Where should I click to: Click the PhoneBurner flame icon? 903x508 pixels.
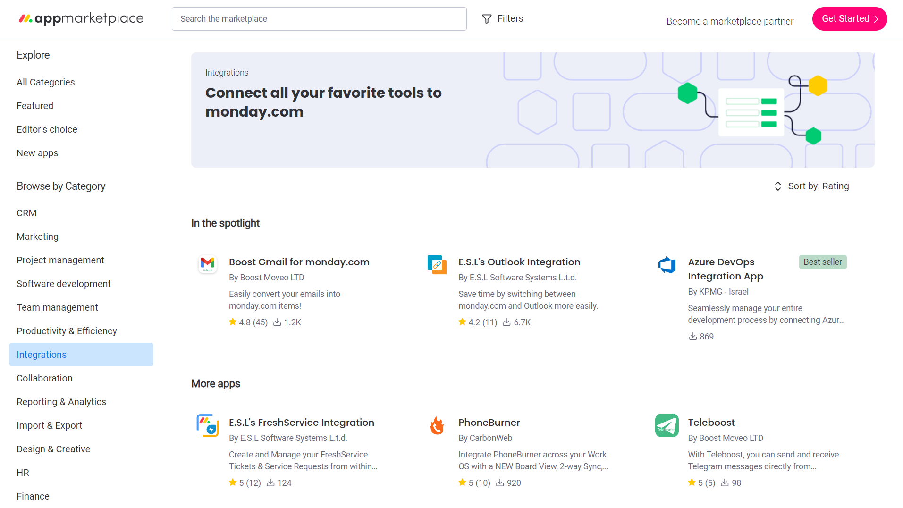click(x=437, y=425)
